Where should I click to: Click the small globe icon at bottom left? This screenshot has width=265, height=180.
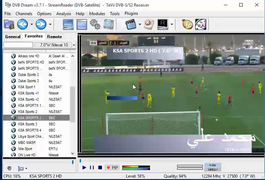click(x=9, y=168)
